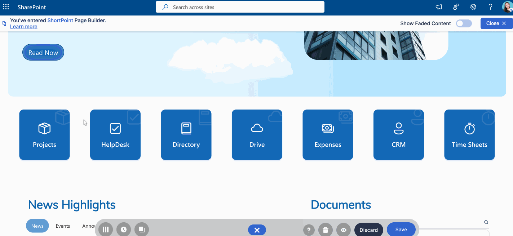Open the Learn more link
This screenshot has width=513, height=236.
coord(23,26)
